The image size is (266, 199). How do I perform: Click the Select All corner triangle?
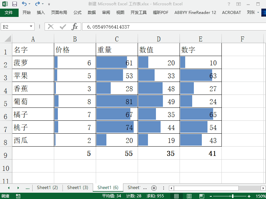point(8,38)
